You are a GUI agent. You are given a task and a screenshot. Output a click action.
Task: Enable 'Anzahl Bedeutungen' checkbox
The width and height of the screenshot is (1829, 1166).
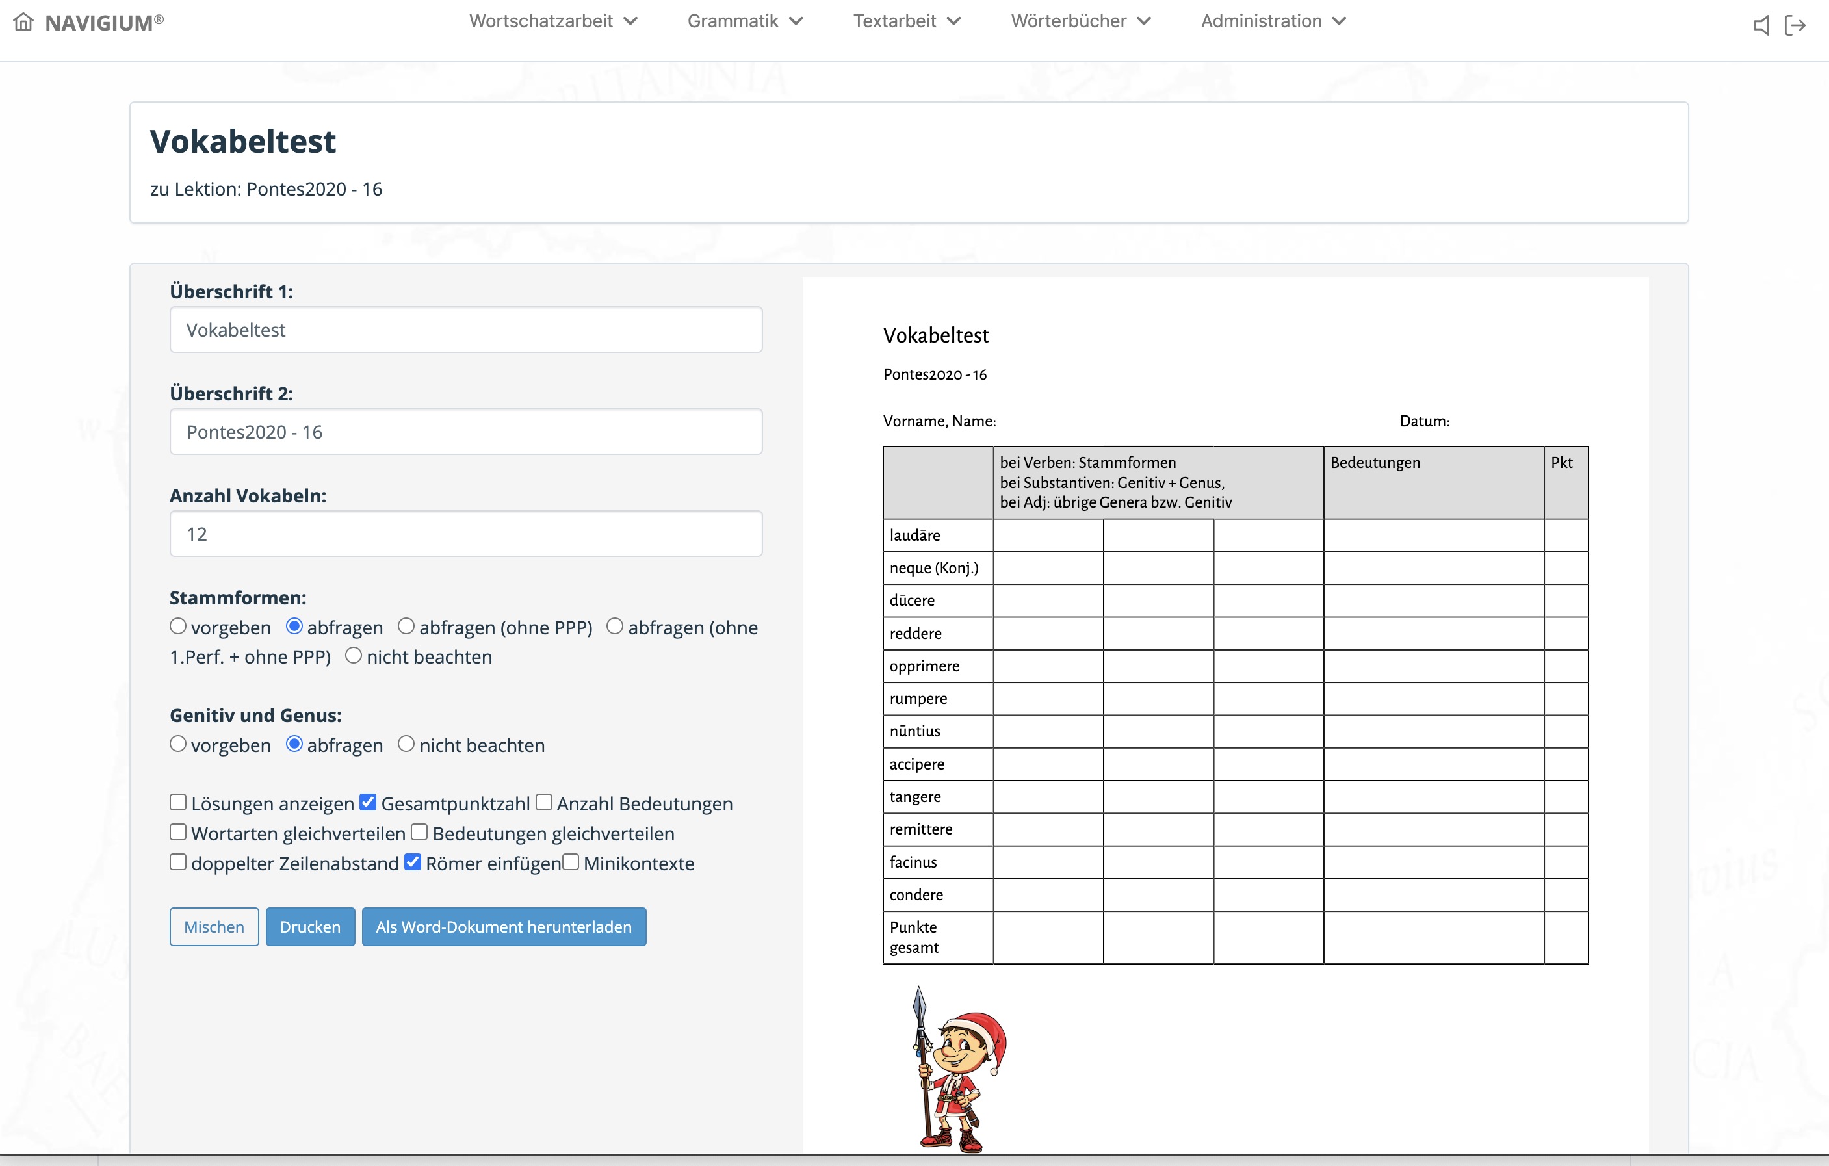point(544,802)
